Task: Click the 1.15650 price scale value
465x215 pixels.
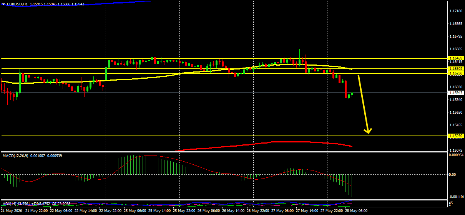Action: coord(456,112)
